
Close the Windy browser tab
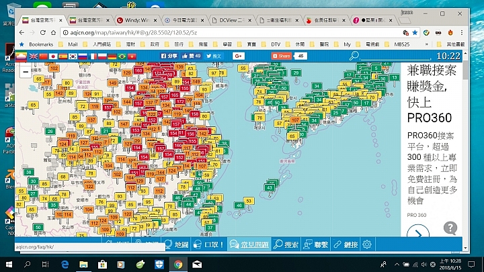click(155, 20)
